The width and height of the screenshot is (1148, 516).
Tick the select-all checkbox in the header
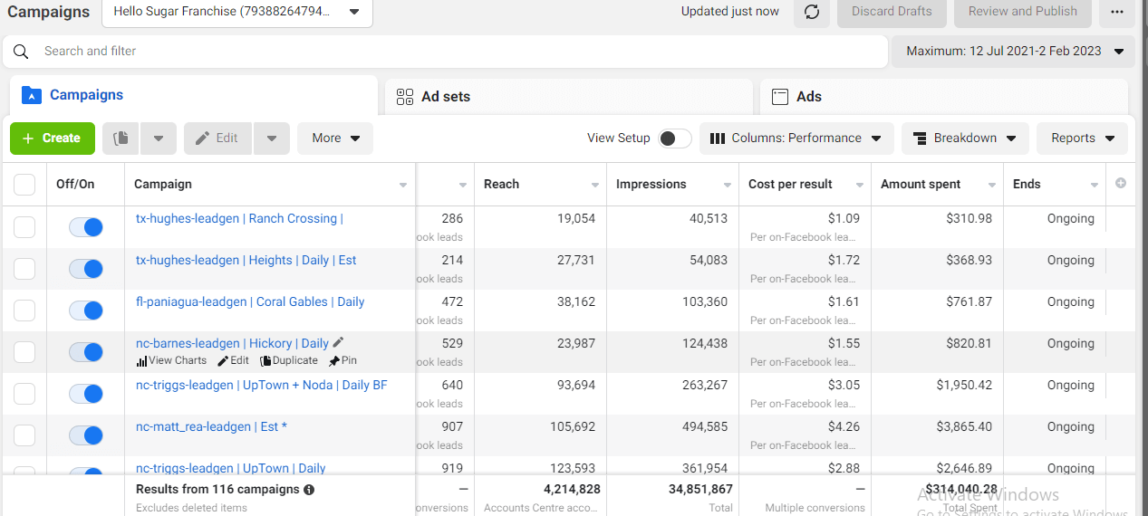point(24,185)
